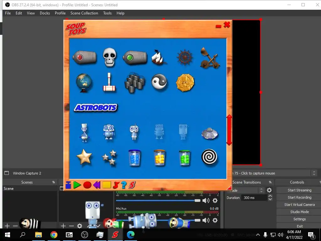Open the Tools menu in OBS
321x241 pixels.
107,13
